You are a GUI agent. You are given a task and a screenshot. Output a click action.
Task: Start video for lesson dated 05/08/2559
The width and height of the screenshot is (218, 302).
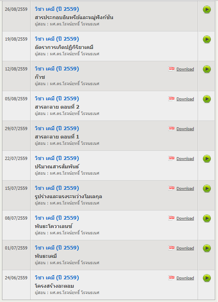[x=207, y=99]
